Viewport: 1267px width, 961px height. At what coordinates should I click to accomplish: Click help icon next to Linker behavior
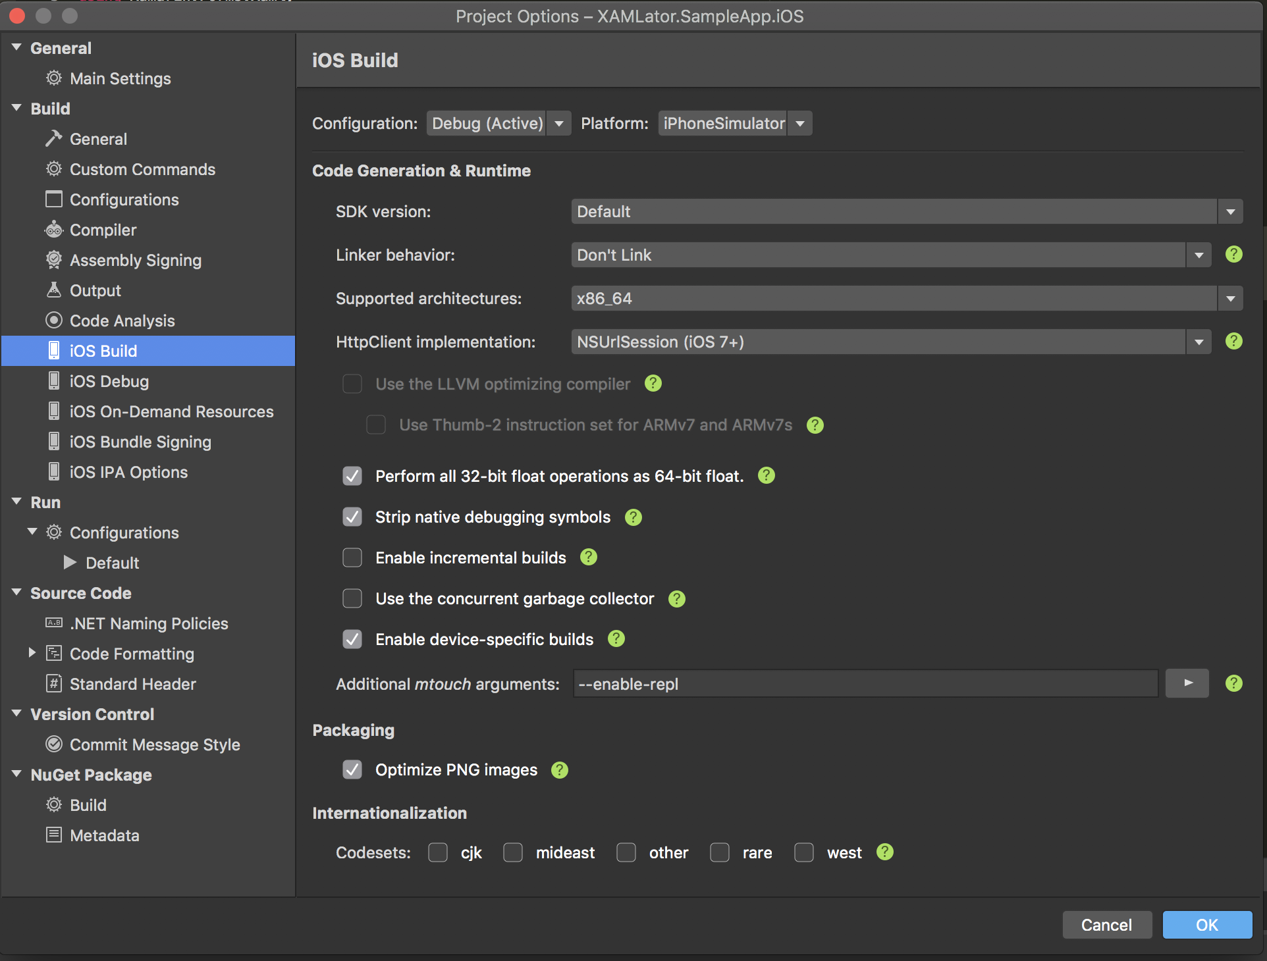1233,254
